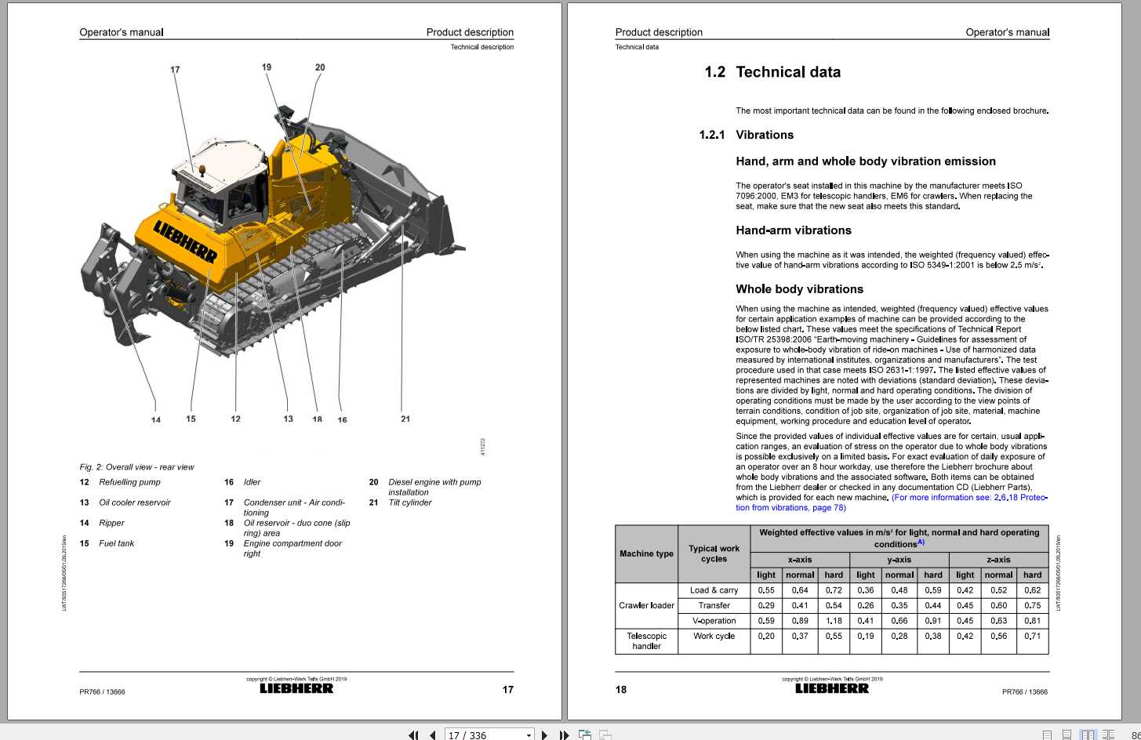The image size is (1141, 740).
Task: Jump to the last page navigation icon
Action: click(564, 735)
